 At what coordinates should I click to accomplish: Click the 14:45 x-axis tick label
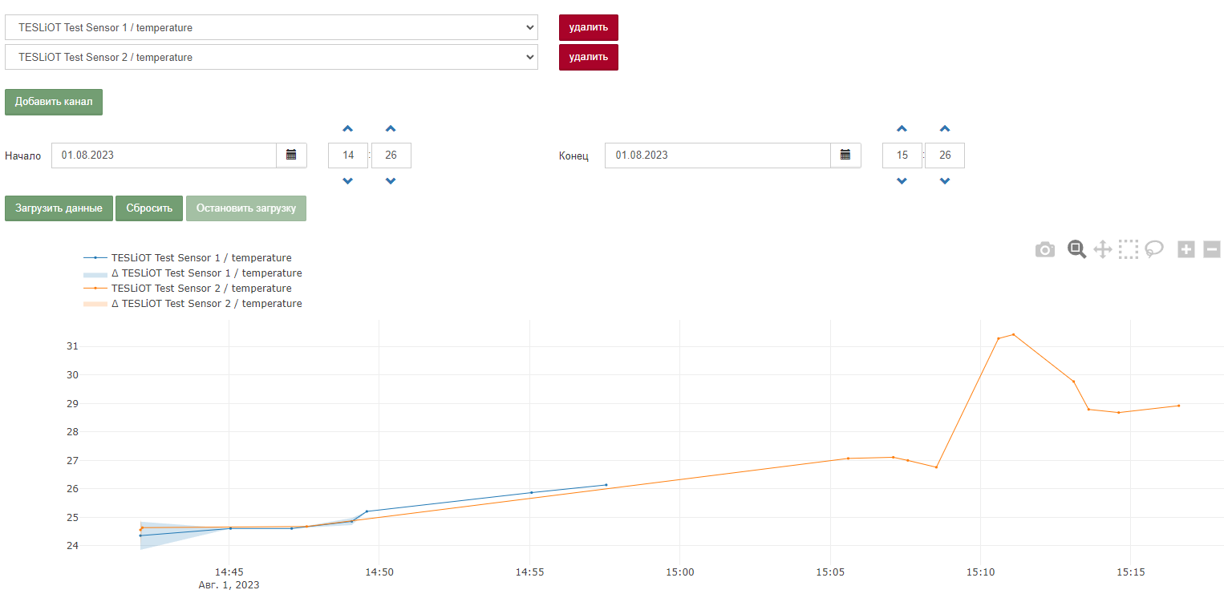pyautogui.click(x=229, y=572)
